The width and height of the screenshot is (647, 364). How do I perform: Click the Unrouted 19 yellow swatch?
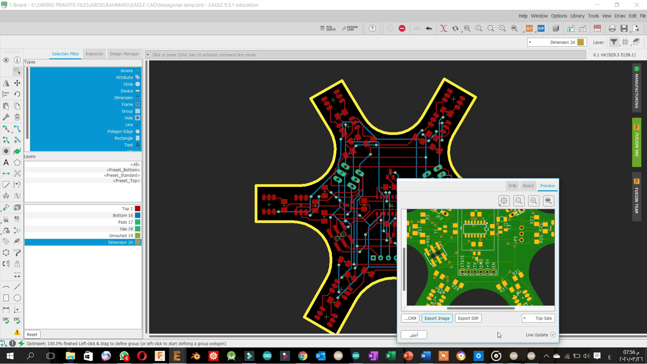pos(137,236)
